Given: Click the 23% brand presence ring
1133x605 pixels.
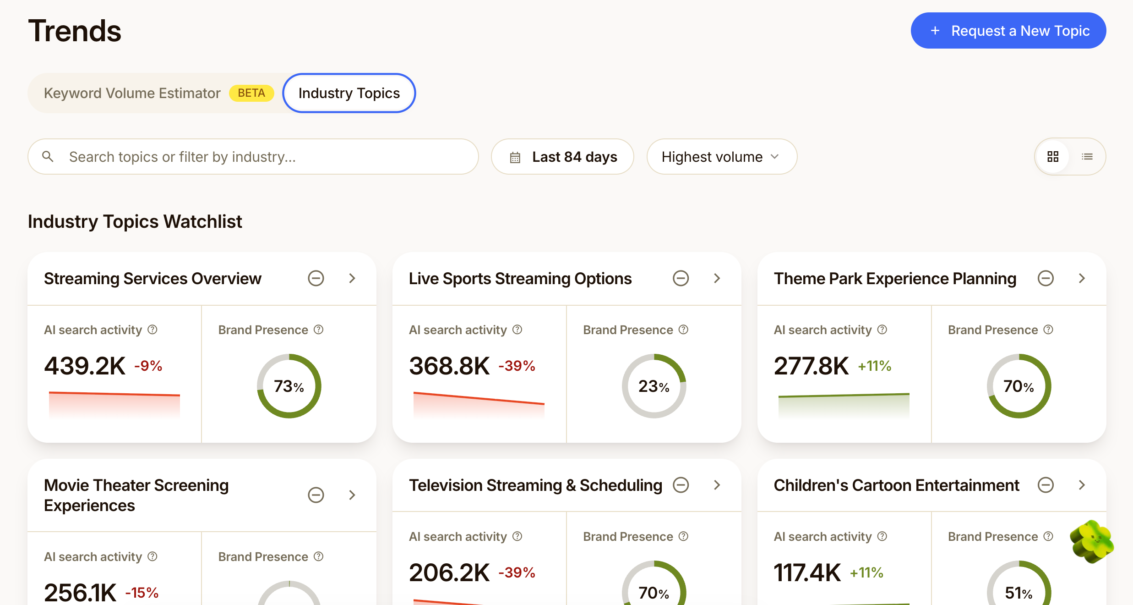Looking at the screenshot, I should click(654, 386).
